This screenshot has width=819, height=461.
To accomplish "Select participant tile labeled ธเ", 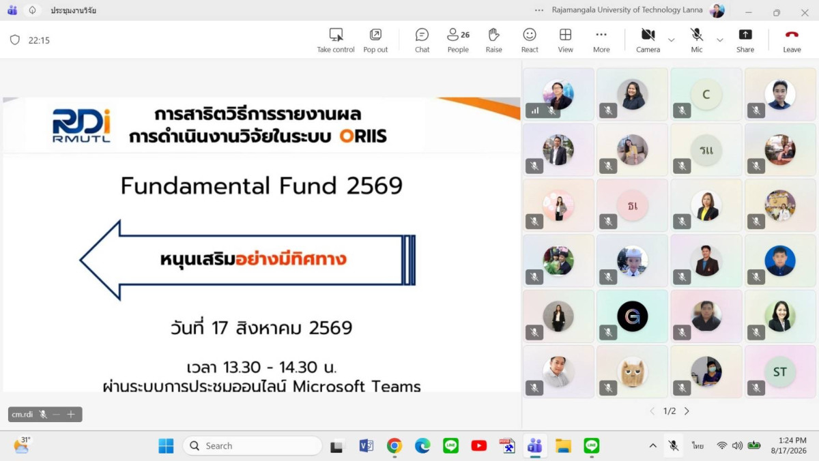I will tap(633, 205).
